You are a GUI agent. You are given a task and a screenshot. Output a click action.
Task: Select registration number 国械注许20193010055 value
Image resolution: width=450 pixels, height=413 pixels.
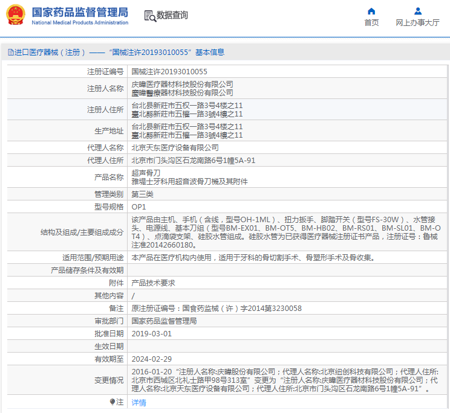click(x=169, y=71)
